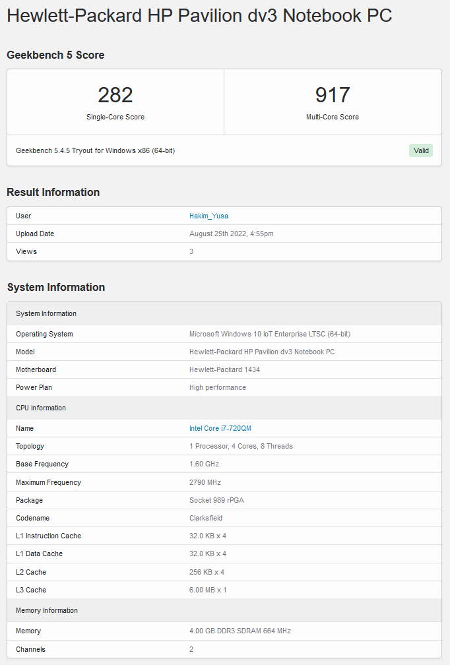Screen dimensions: 450x665
Task: Select the maximum frequency 2790 MHz
Action: coord(205,483)
